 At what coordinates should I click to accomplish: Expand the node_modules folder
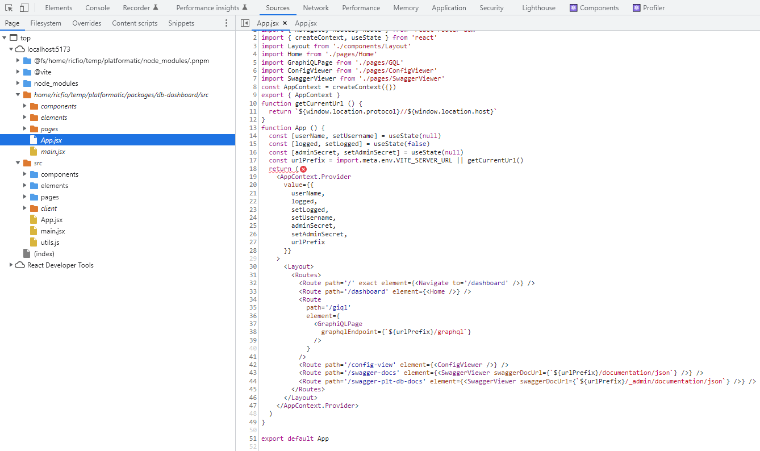tap(18, 83)
